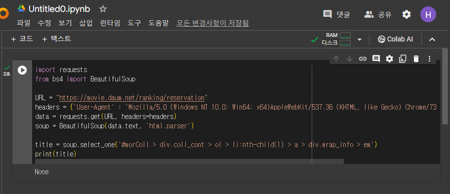Open Colab settings gear in header
The height and width of the screenshot is (194, 450).
(x=407, y=14)
